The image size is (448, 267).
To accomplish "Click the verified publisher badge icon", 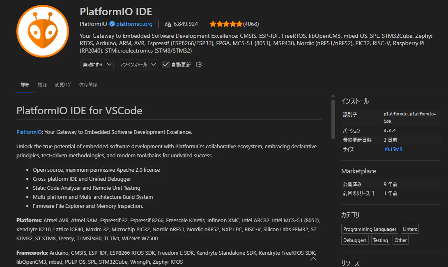I will tap(112, 24).
